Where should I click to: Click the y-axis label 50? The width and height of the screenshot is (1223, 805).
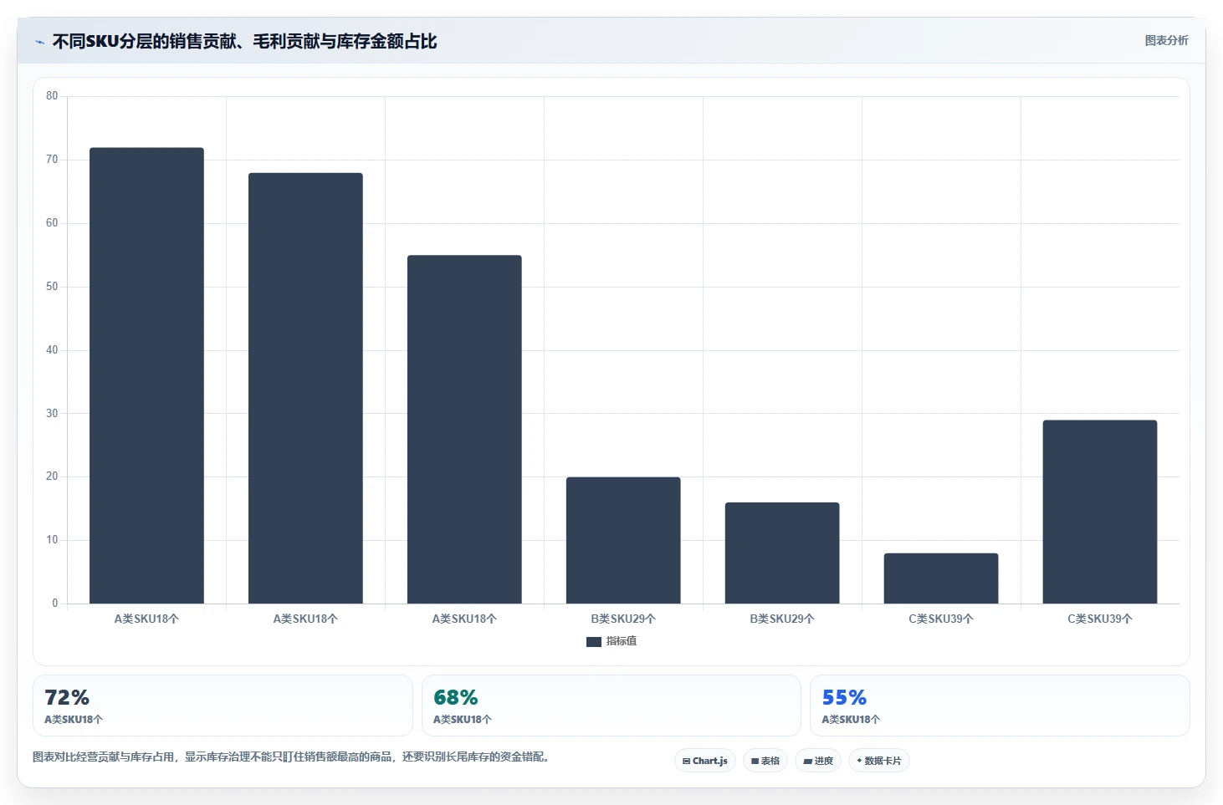(52, 287)
